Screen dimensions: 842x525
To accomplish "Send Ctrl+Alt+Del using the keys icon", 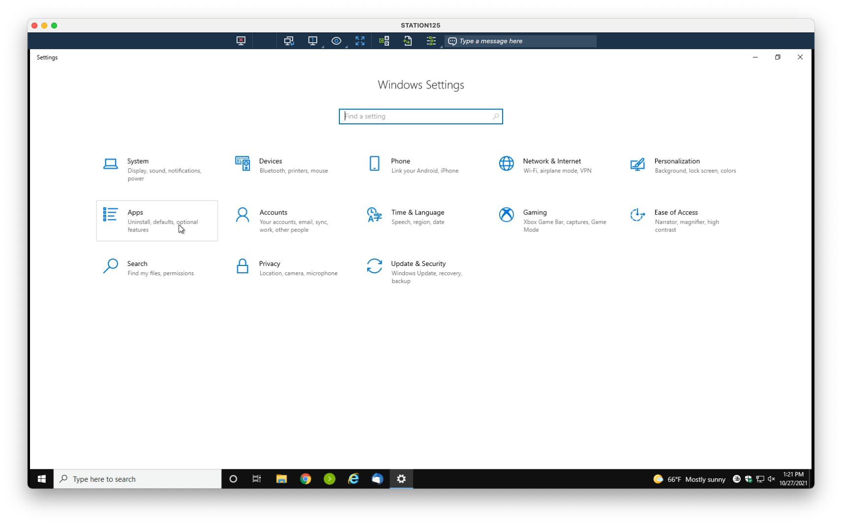I will click(384, 41).
